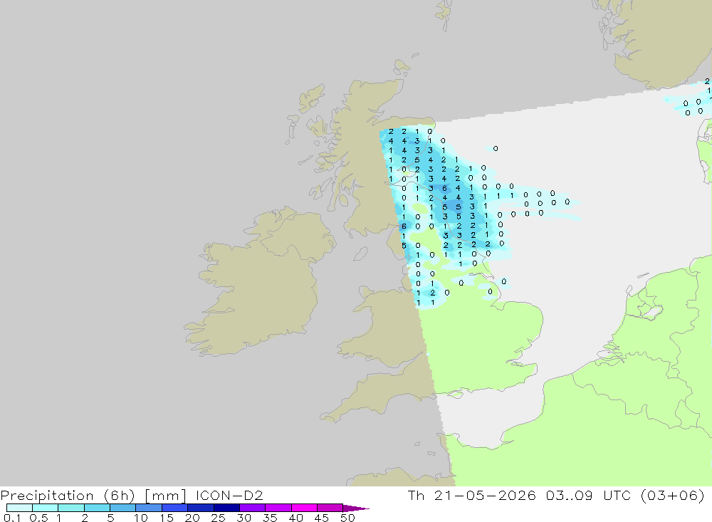
Task: Click the 'ICON-D2' model name text
Action: [x=229, y=495]
